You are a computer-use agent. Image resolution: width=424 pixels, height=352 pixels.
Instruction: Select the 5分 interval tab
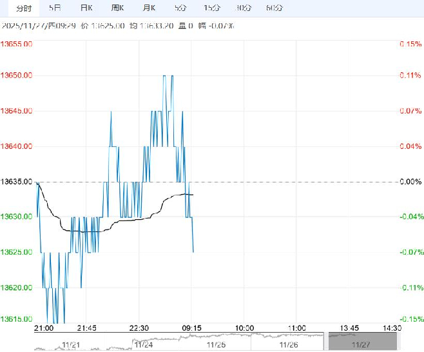point(180,8)
